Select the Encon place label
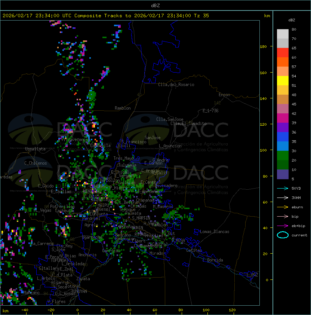 tap(224, 95)
